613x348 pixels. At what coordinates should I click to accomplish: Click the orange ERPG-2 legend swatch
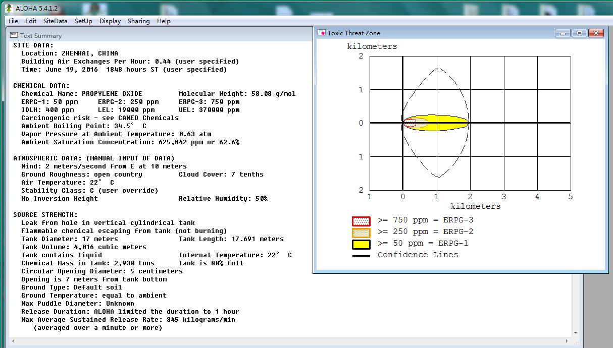click(361, 233)
